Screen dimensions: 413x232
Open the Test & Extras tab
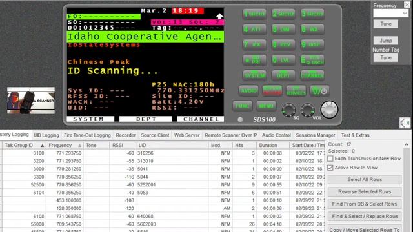click(x=356, y=135)
